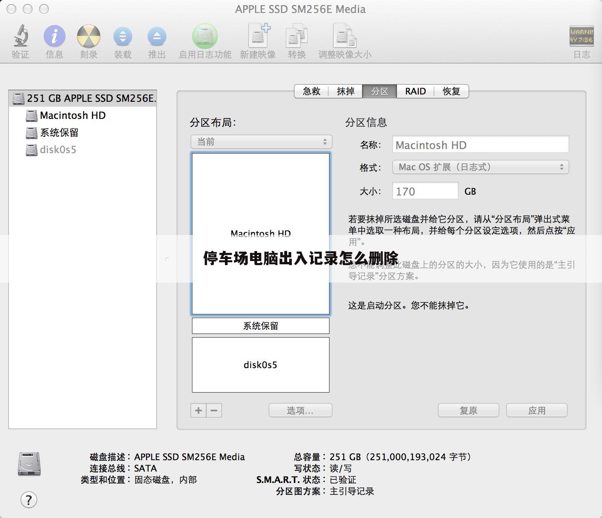The image size is (602, 518).
Task: Select Macintosh HD volume in sidebar
Action: pyautogui.click(x=83, y=115)
